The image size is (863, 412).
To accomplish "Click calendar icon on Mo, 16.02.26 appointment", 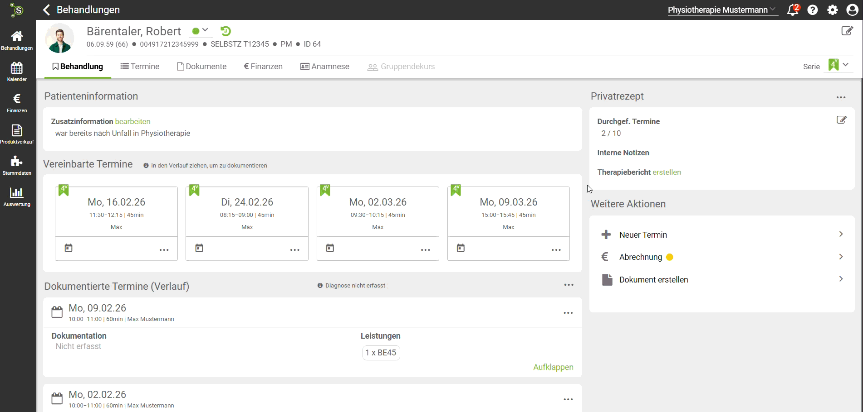I will (69, 248).
